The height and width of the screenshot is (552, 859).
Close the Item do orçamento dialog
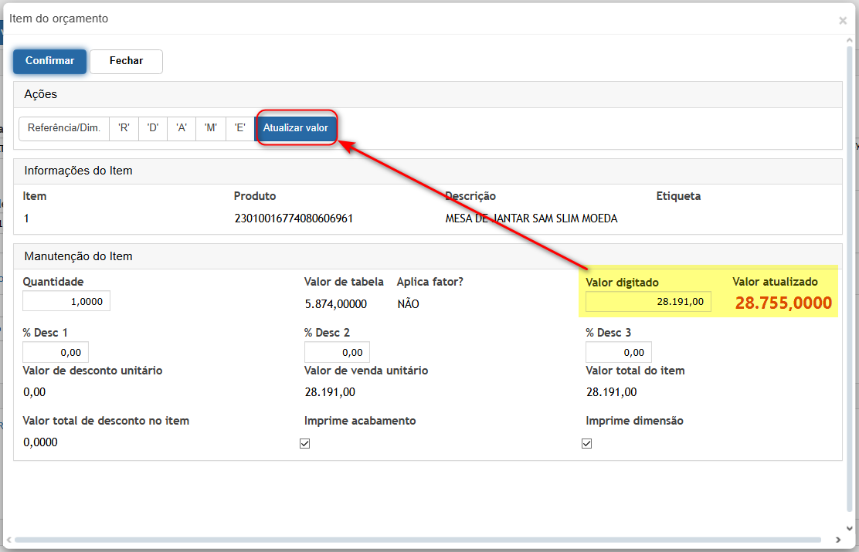coord(843,21)
